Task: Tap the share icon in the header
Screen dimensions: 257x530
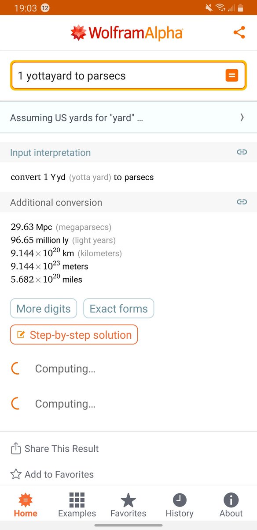Action: click(x=239, y=32)
